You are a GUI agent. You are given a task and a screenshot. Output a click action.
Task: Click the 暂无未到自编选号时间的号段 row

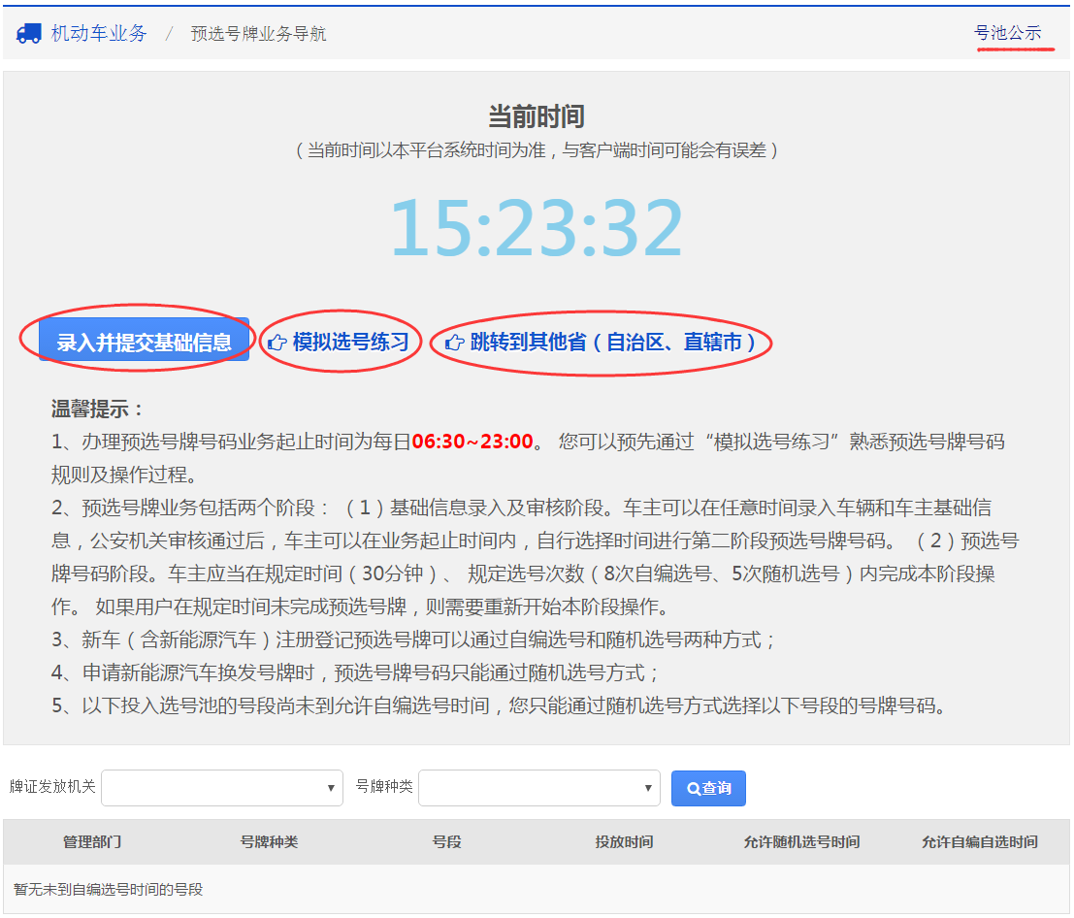tap(537, 889)
